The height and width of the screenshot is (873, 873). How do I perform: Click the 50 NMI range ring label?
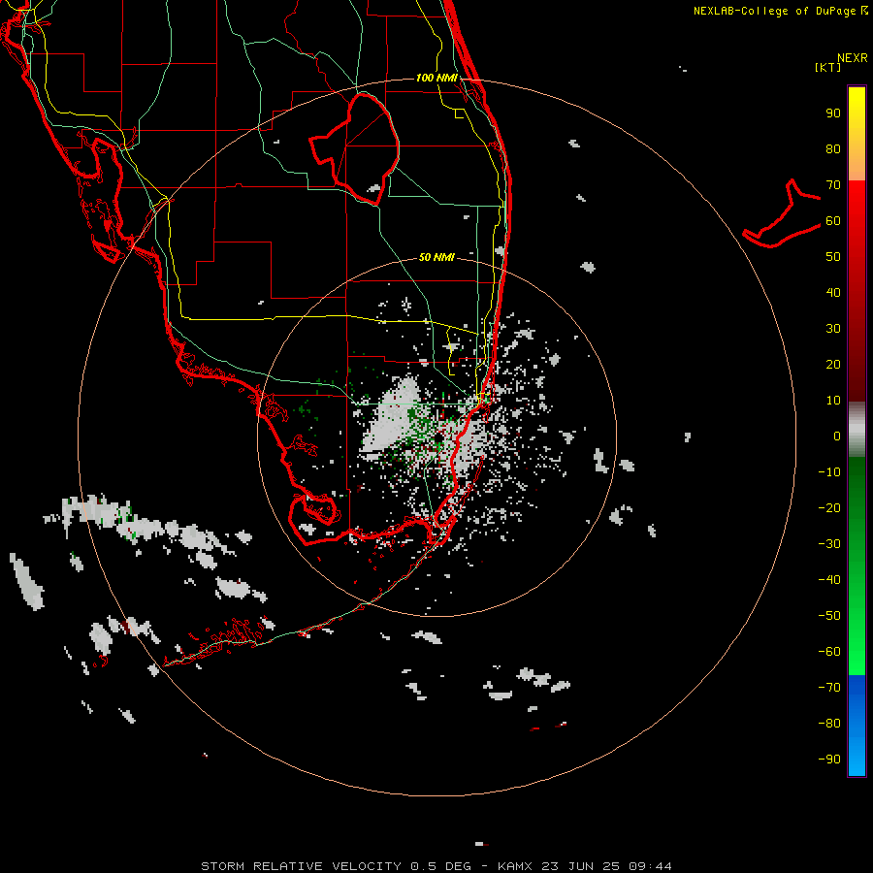click(436, 257)
